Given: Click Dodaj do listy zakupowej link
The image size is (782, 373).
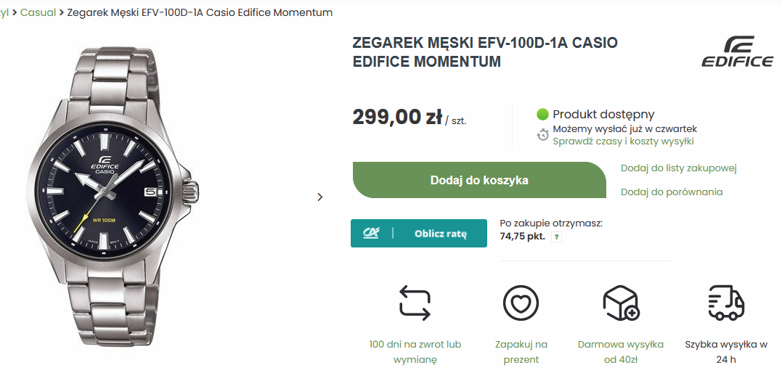Looking at the screenshot, I should point(678,168).
